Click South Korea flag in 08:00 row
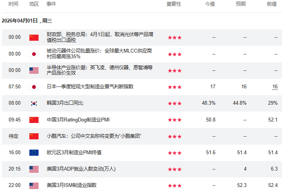The width and height of the screenshot is (282, 190). click(34, 103)
